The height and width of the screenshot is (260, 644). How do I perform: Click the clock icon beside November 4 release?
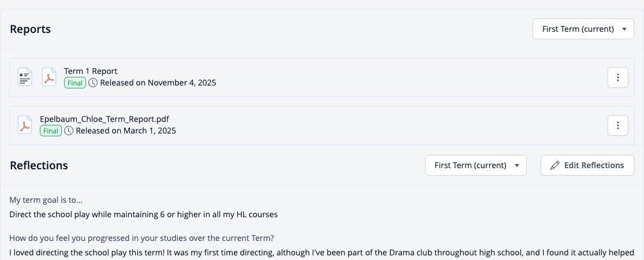[93, 83]
